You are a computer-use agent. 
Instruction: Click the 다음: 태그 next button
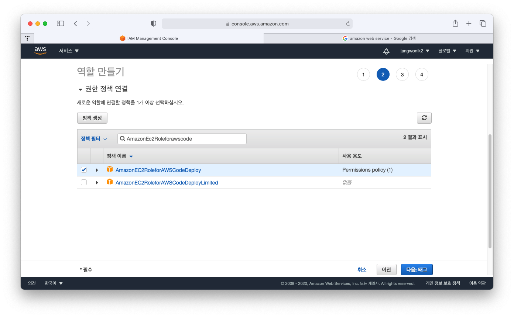tap(417, 270)
